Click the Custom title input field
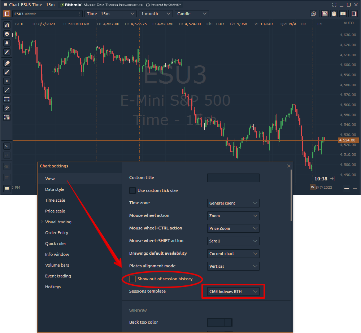Viewport: 361px width, 333px height. click(x=233, y=178)
